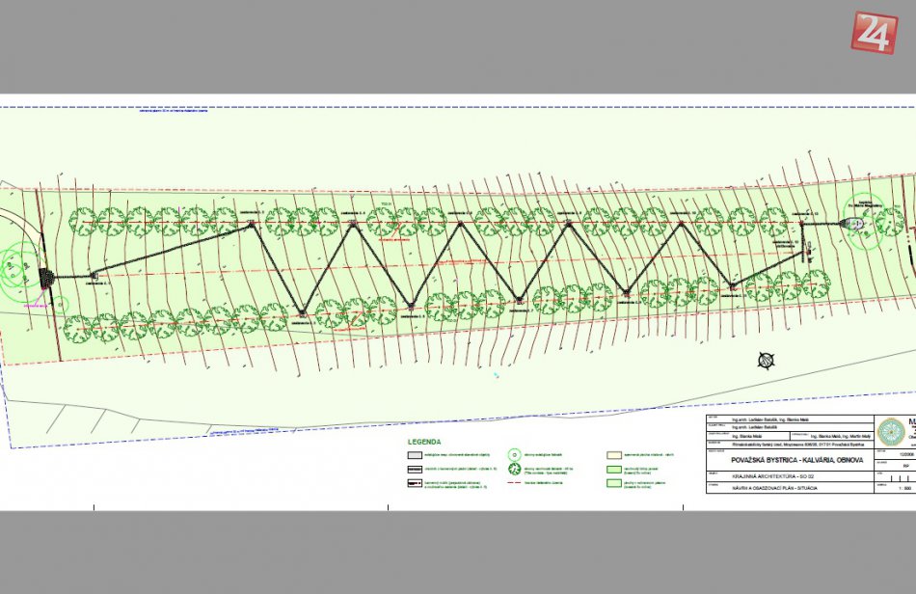The height and width of the screenshot is (594, 916).
Task: Click the north arrow compass symbol
Action: click(x=767, y=361)
